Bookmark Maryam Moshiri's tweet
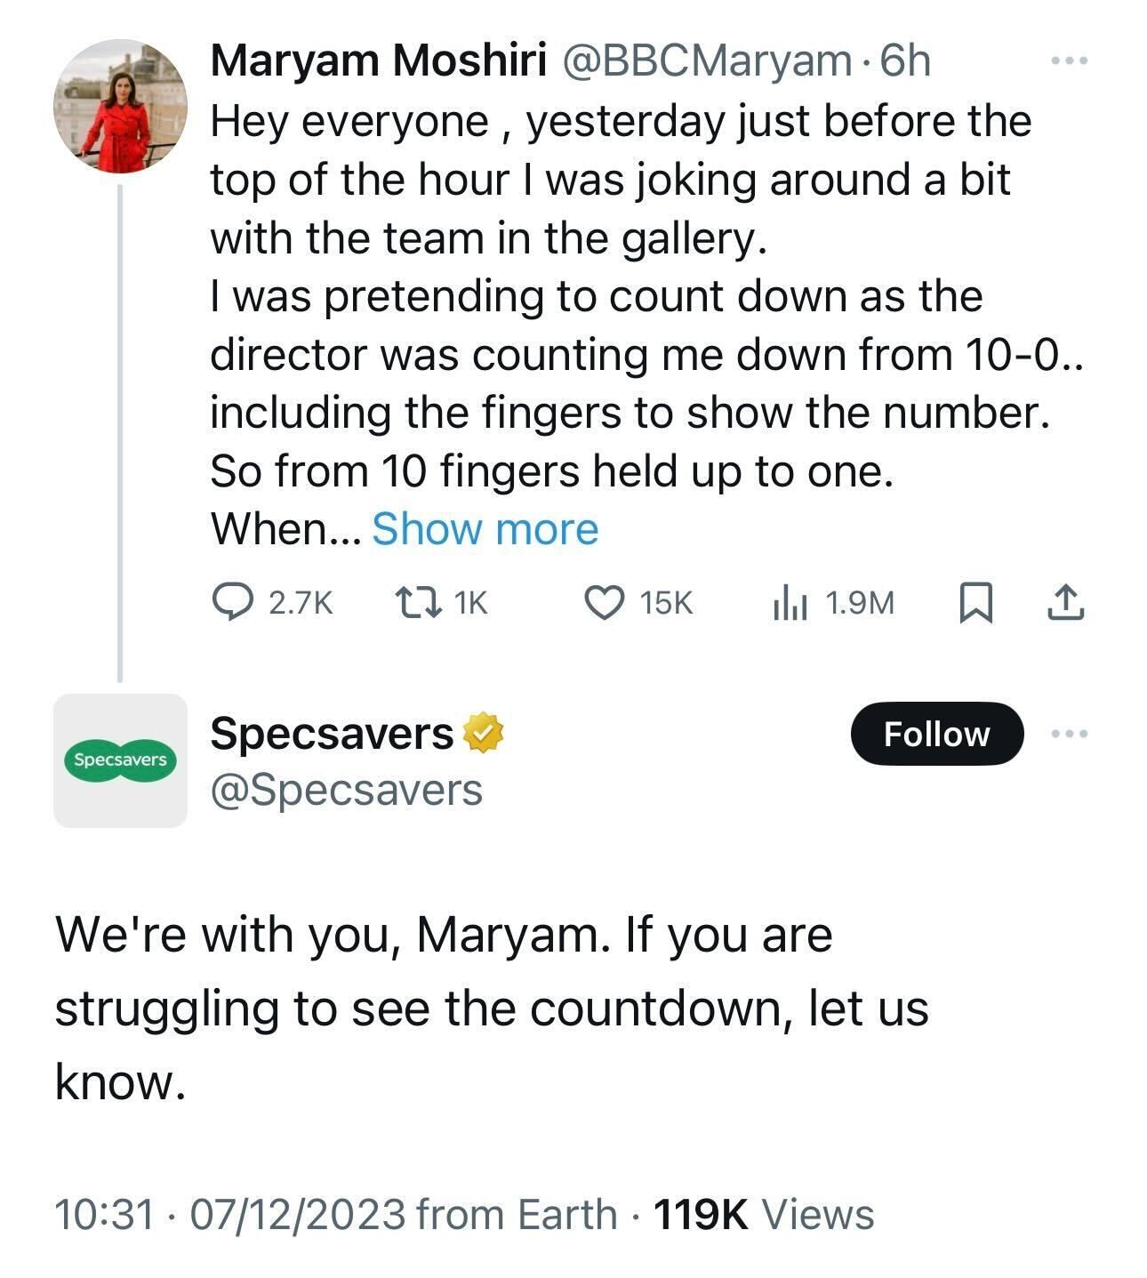Screen dimensions: 1147x1278 click(975, 602)
